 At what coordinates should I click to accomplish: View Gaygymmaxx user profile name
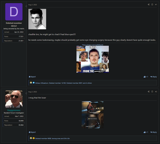tap(14, 110)
